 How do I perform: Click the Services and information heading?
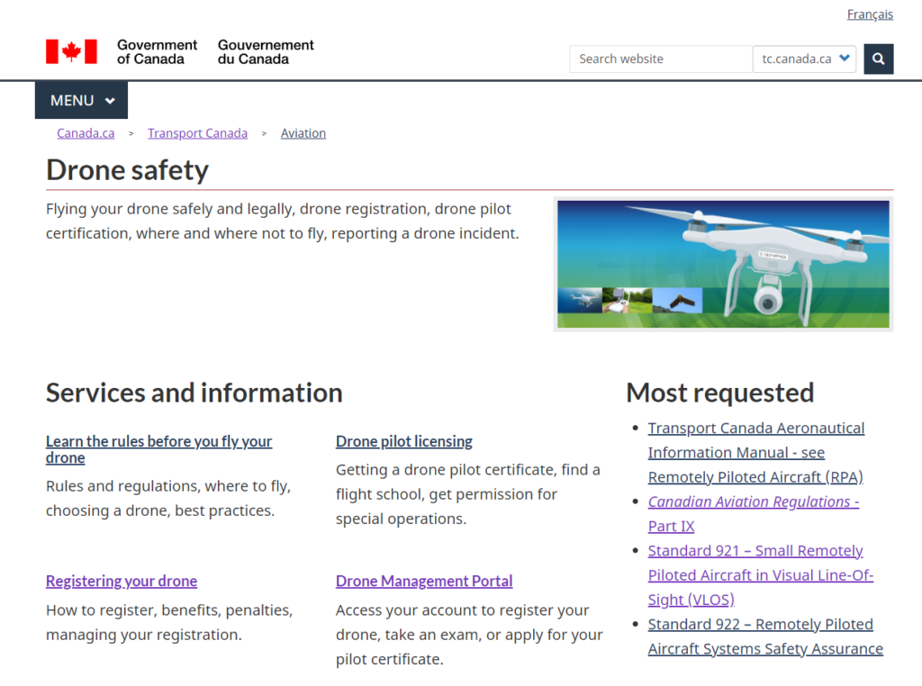pyautogui.click(x=194, y=393)
